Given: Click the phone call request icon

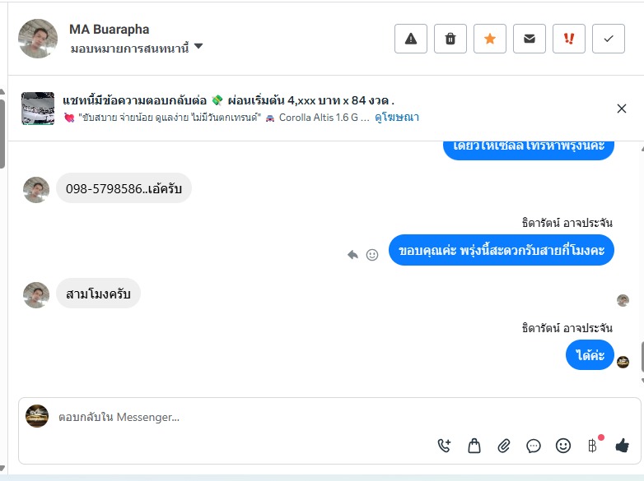Looking at the screenshot, I should 445,446.
